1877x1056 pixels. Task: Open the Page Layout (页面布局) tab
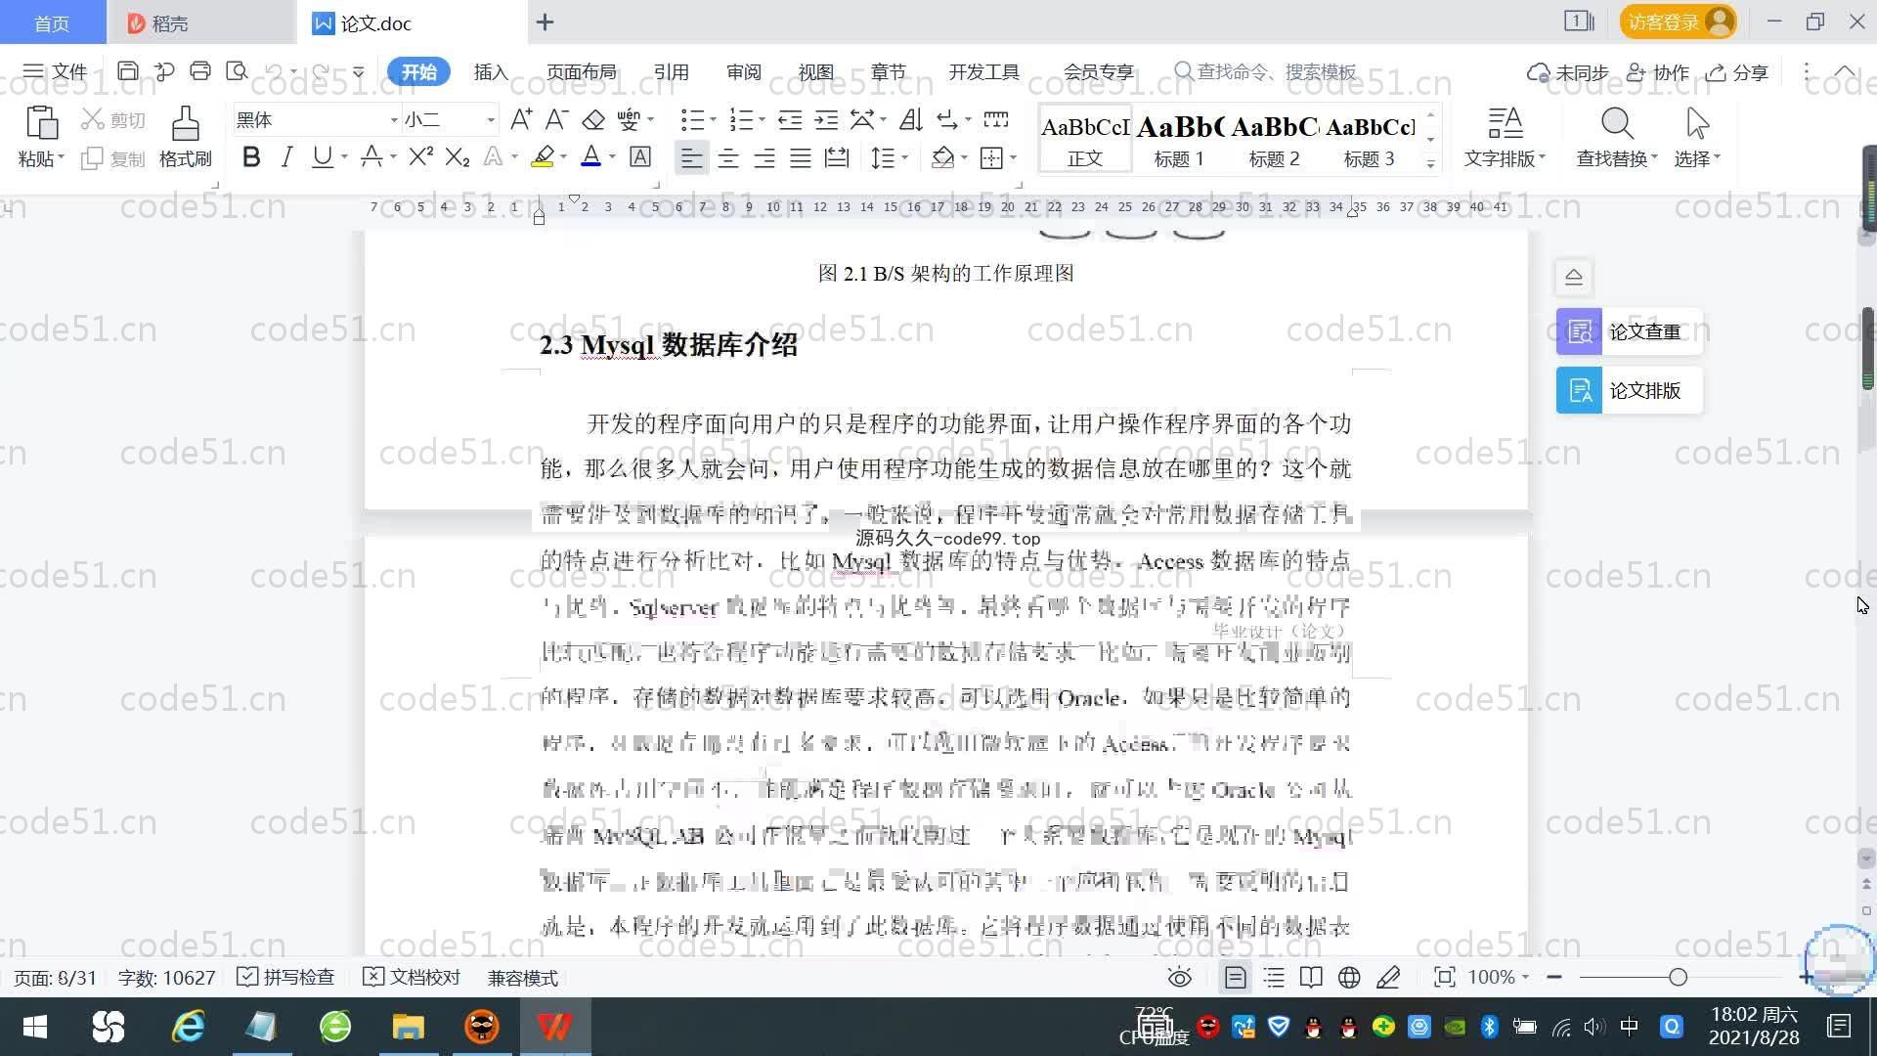(x=581, y=71)
